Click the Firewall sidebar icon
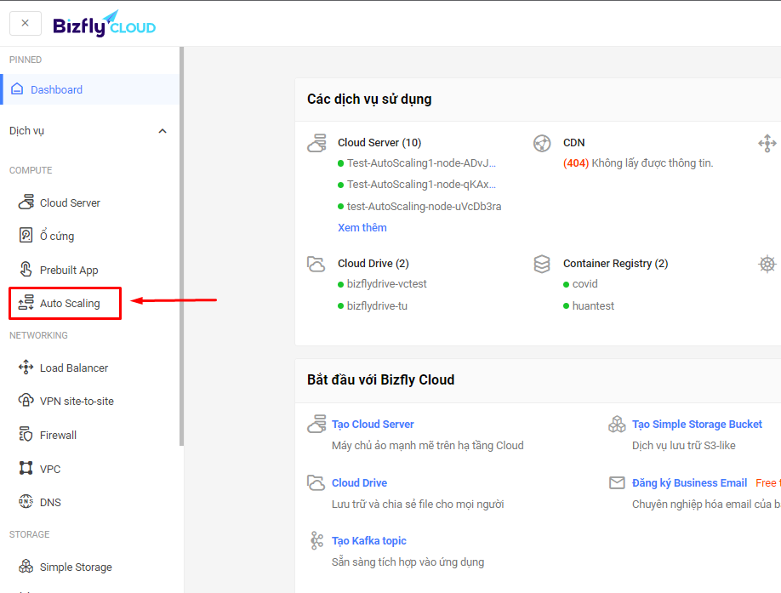Viewport: 781px width, 593px height. tap(26, 434)
